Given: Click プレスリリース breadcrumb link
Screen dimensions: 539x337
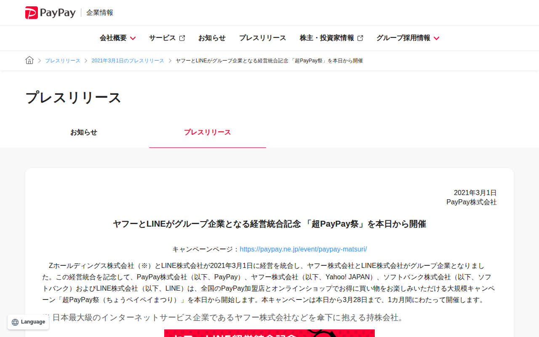Looking at the screenshot, I should pos(63,61).
